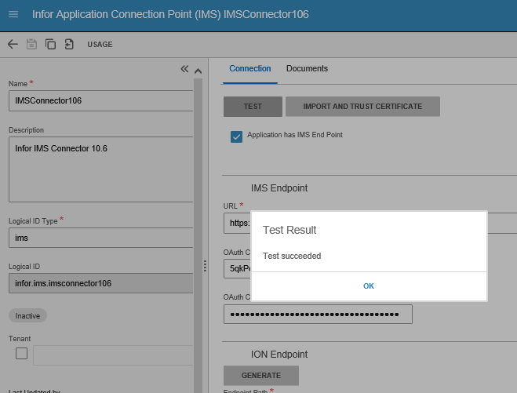Screen dimensions: 517x393
Task: Open the Logical ID Type field showing ims
Action: point(101,238)
